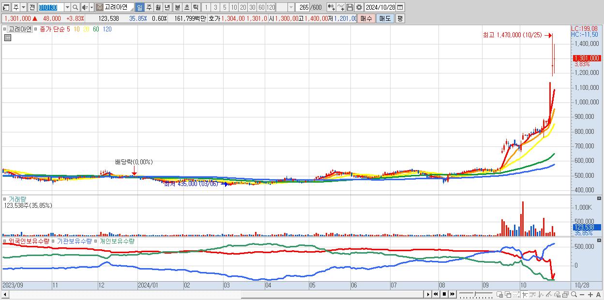The width and height of the screenshot is (604, 300).
Task: Select period button 5
Action: pos(225,7)
